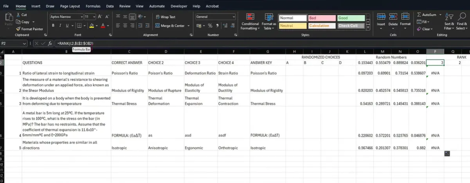Toggle Wrap Text for the cell
This screenshot has height=183, width=470.
click(165, 17)
